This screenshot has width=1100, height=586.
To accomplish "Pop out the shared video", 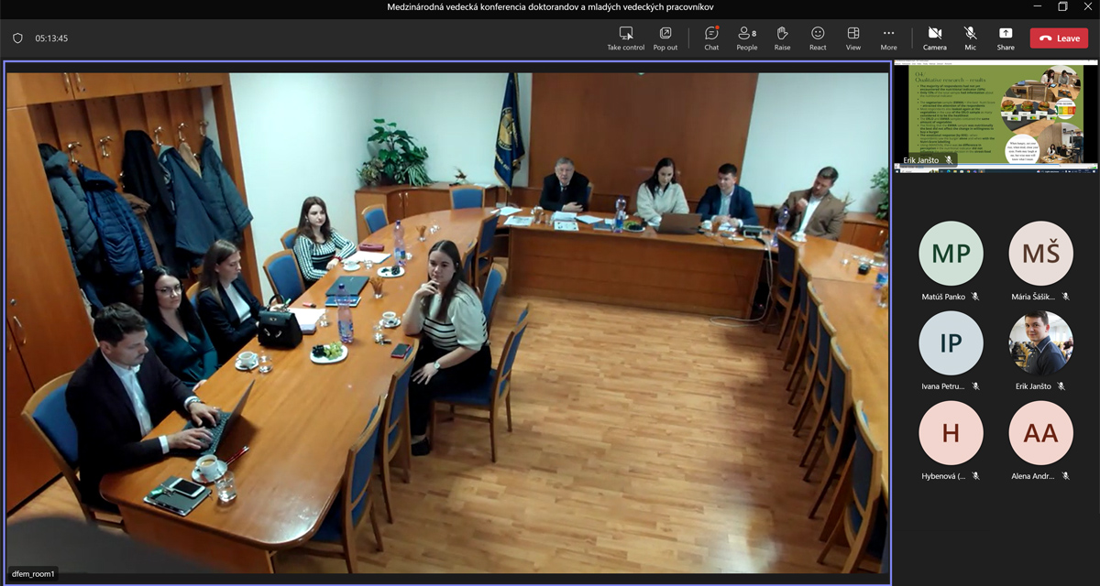I will (x=665, y=38).
